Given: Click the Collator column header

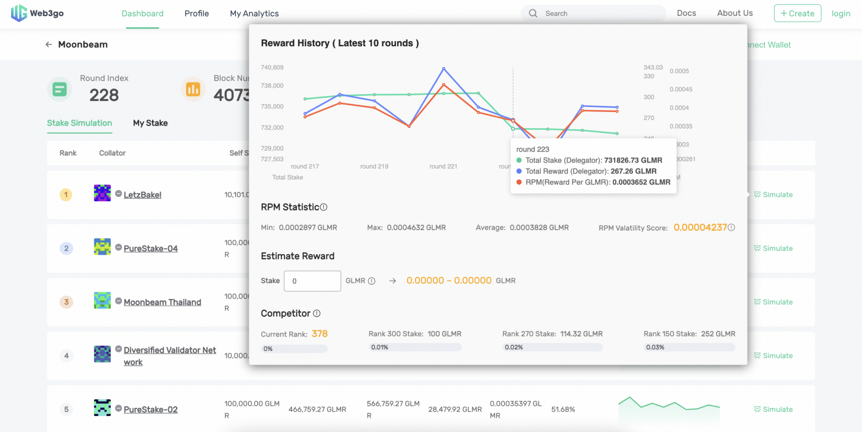Looking at the screenshot, I should tap(113, 153).
